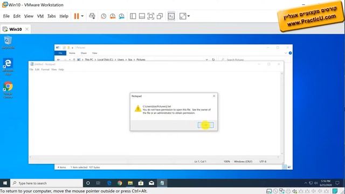
Task: Click Explorer back navigation arrow
Action: coord(58,60)
